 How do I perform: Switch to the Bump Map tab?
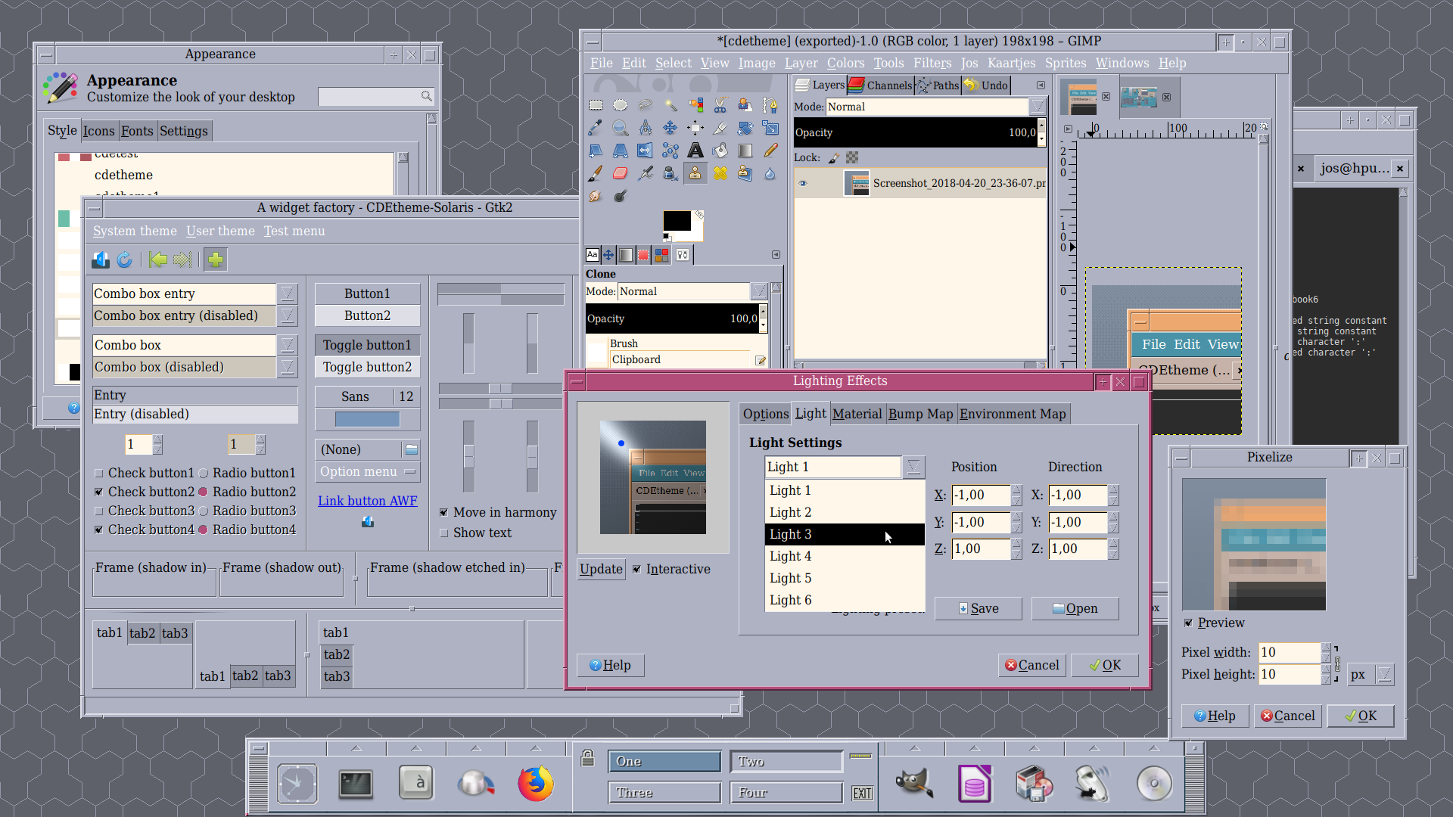pos(920,414)
